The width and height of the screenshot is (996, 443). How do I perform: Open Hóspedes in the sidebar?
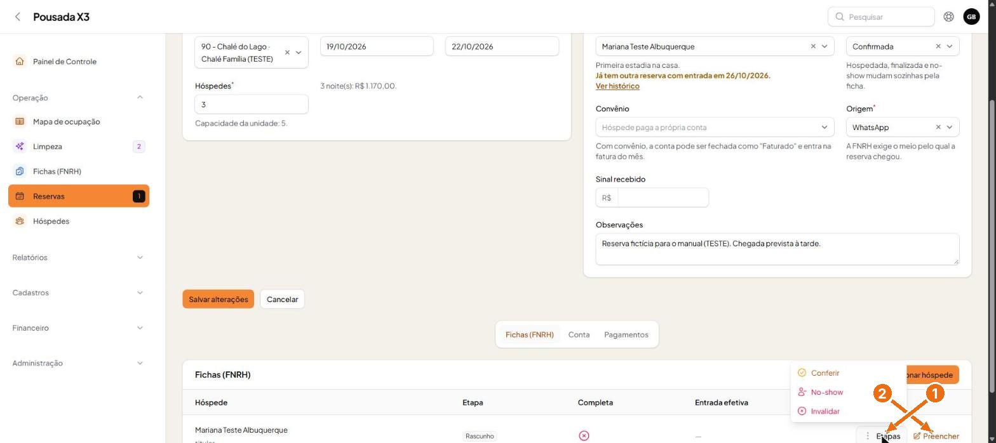78,221
